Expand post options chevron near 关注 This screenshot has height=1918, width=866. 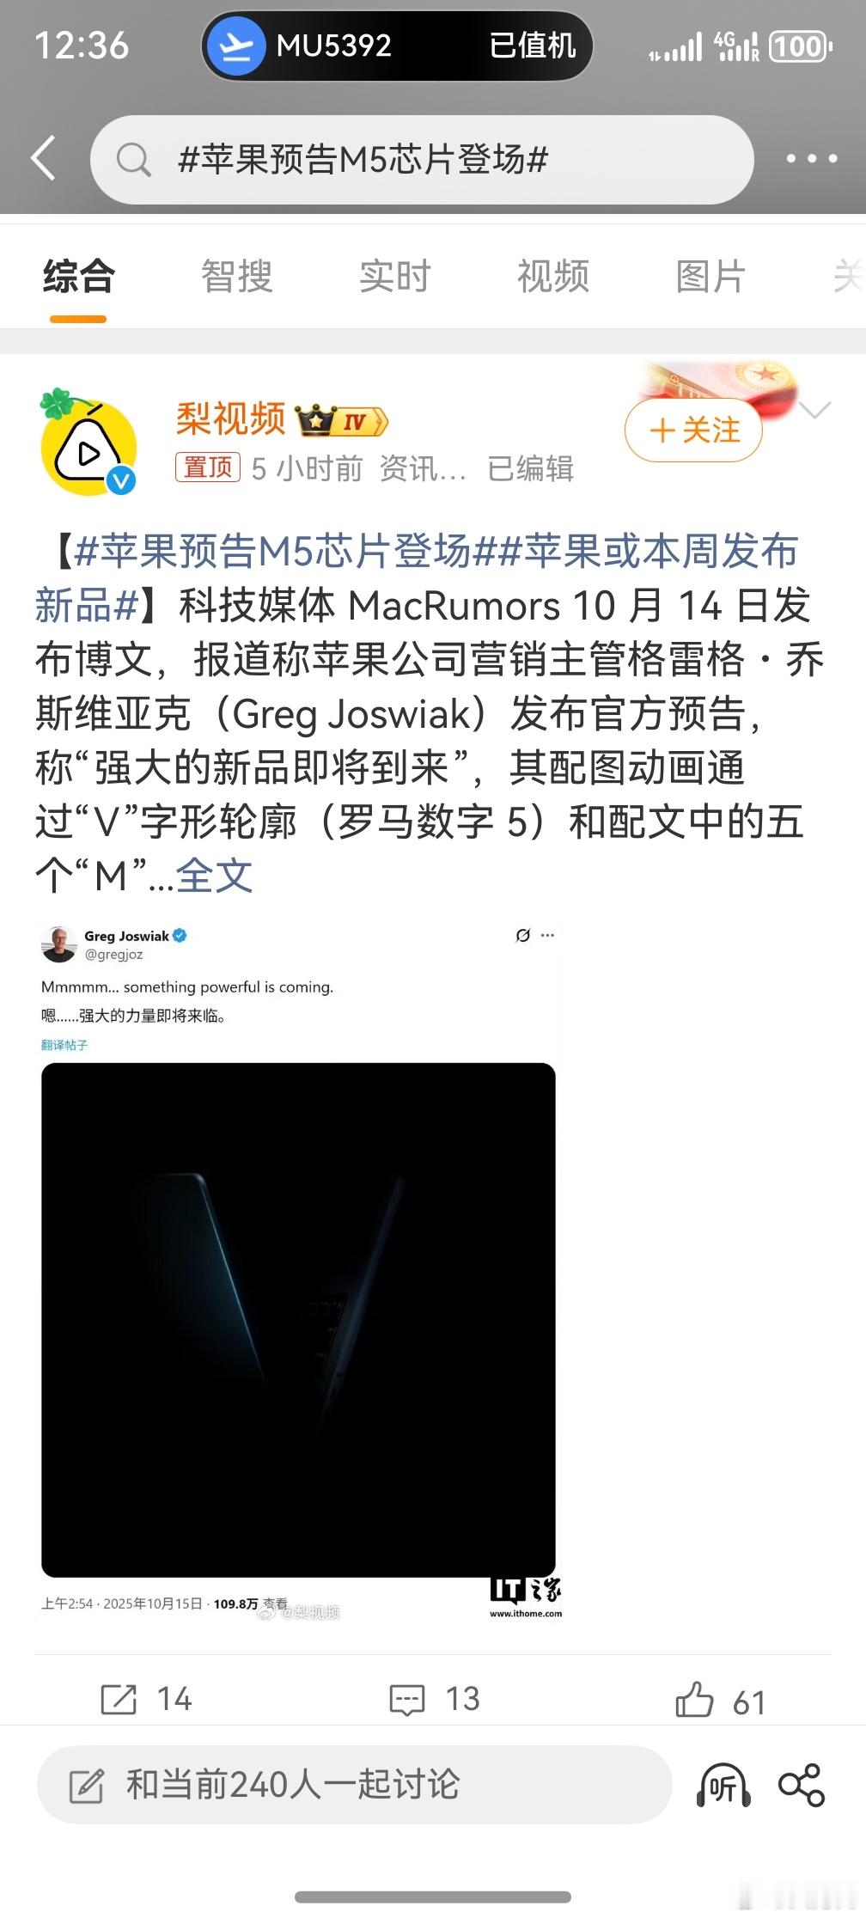click(814, 409)
